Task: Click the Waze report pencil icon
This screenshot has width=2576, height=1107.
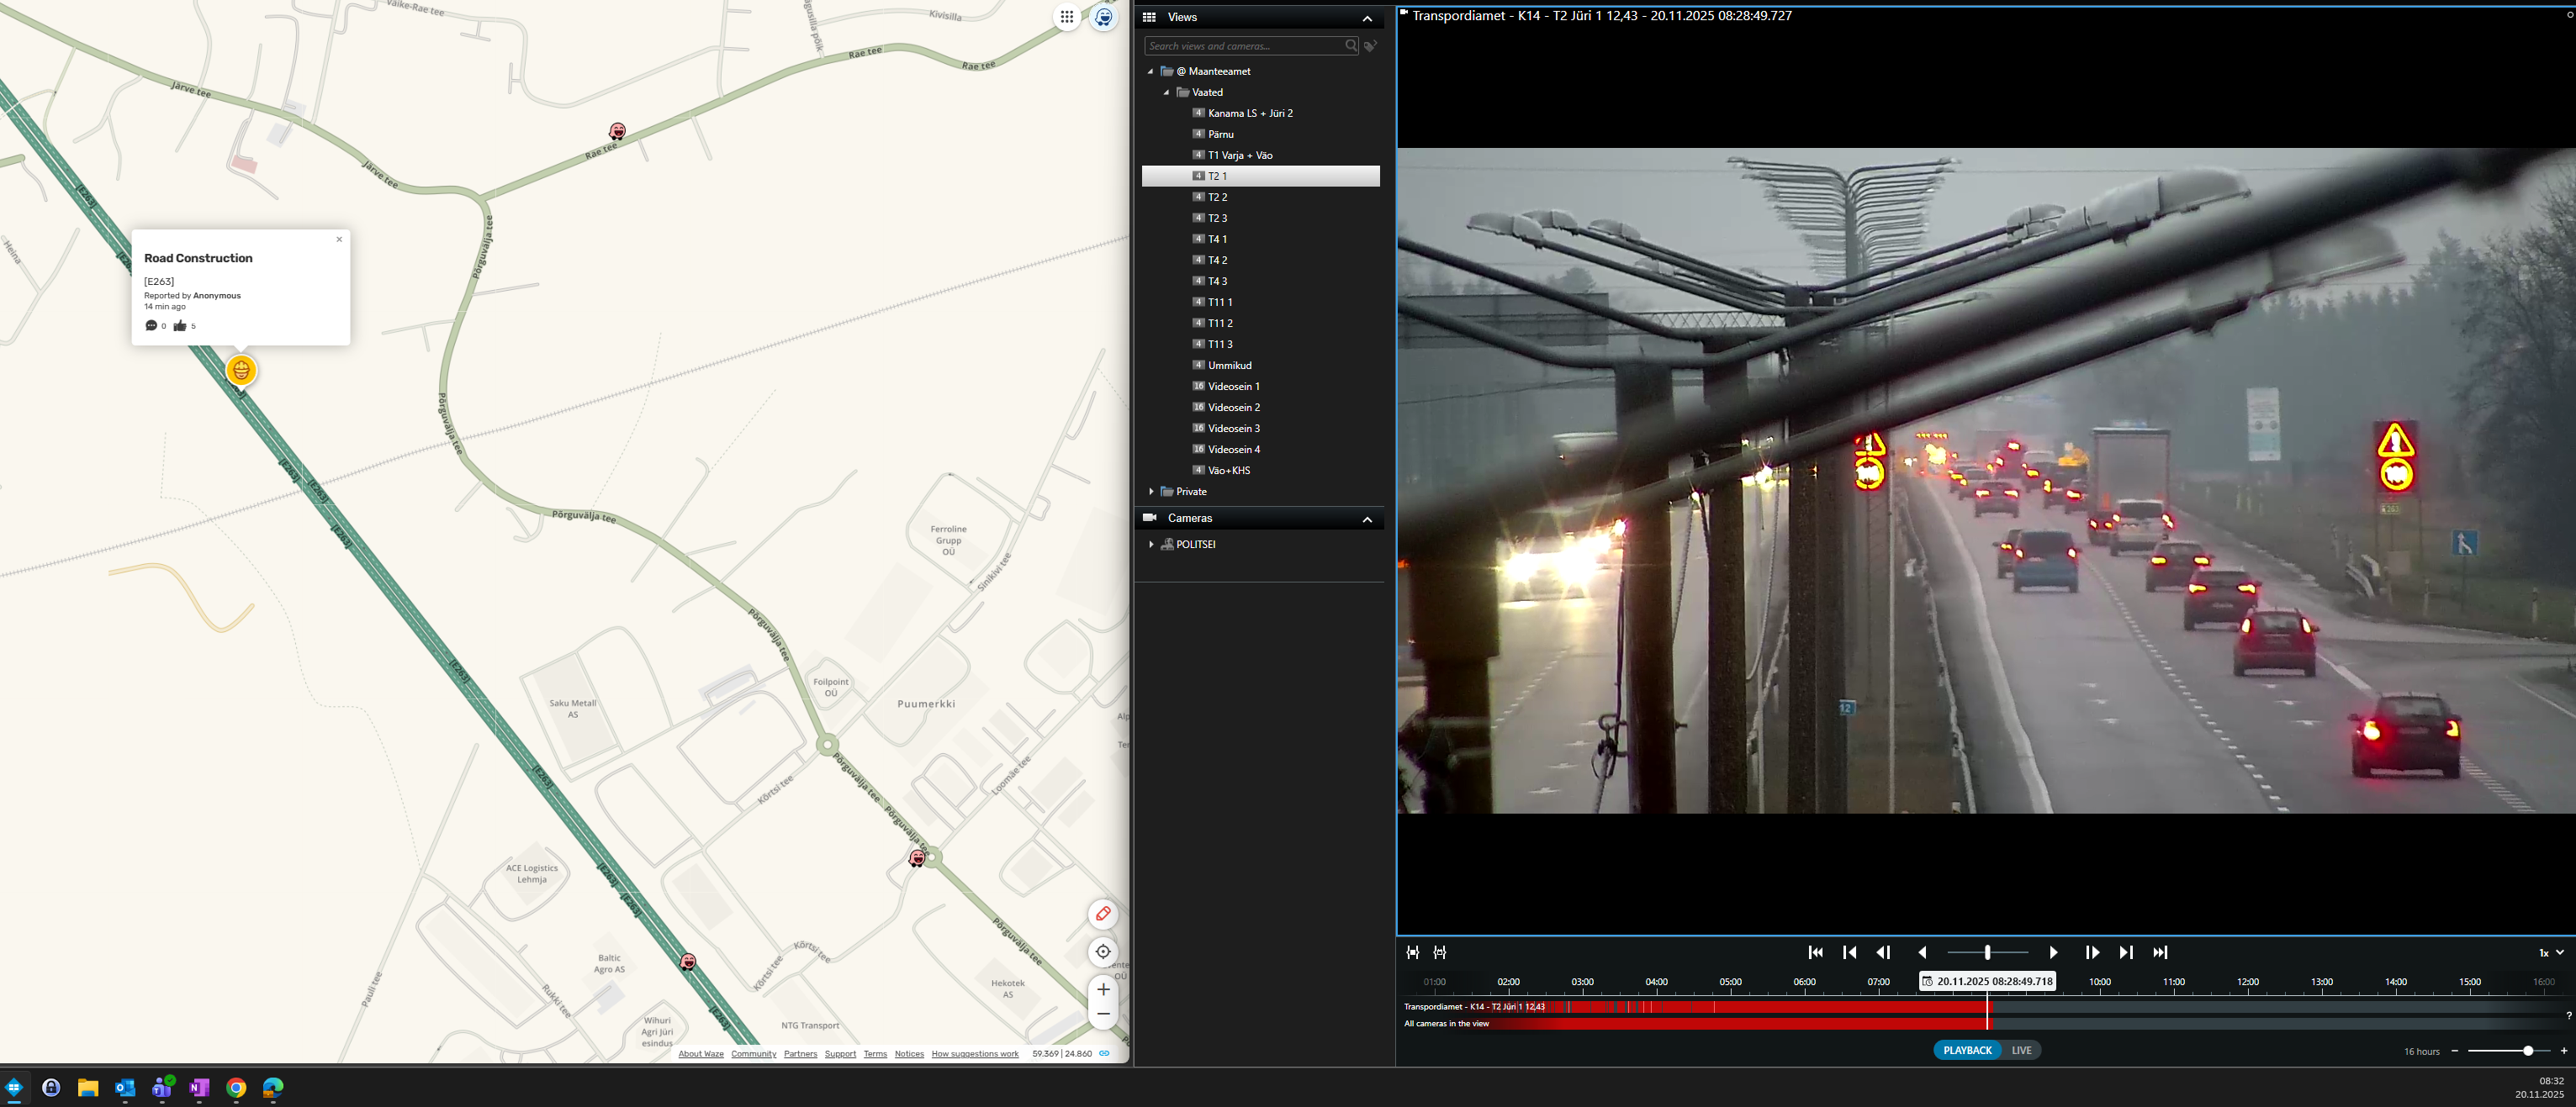Action: 1103,913
